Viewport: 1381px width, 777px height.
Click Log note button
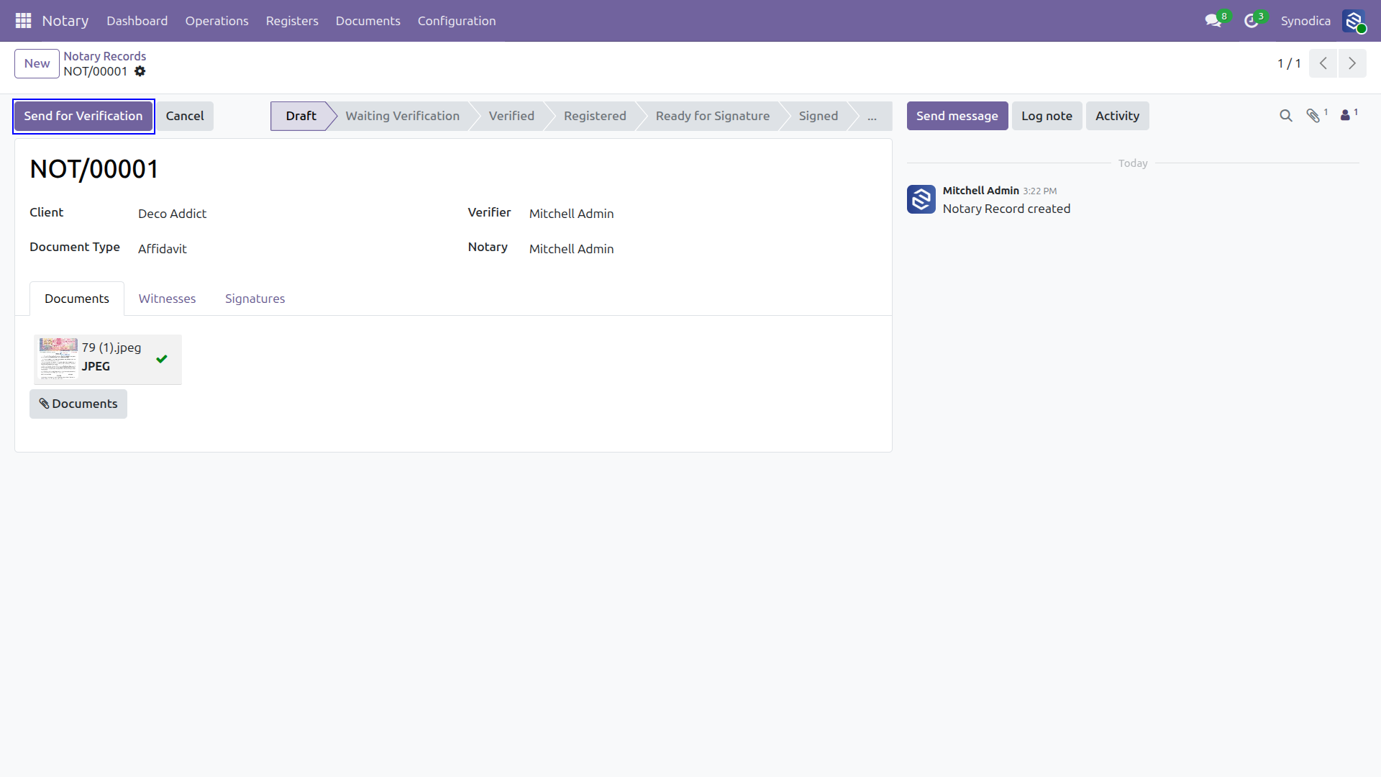(1047, 116)
